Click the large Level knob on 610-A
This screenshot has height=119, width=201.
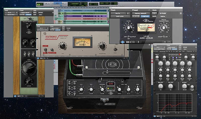[x=29, y=68]
